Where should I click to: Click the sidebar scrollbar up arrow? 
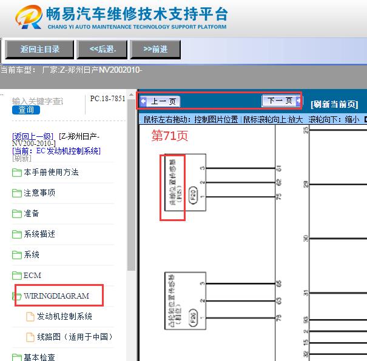(x=131, y=94)
